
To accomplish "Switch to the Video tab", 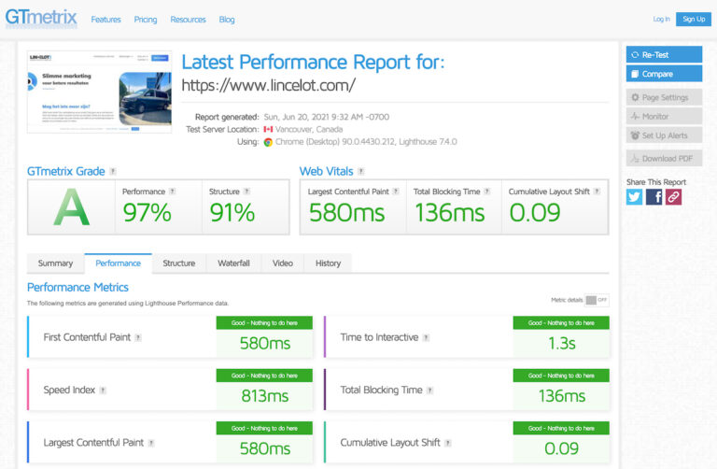I will click(x=283, y=263).
